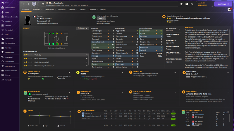Open Piano della squadra
This screenshot has width=234, height=131.
11,17
